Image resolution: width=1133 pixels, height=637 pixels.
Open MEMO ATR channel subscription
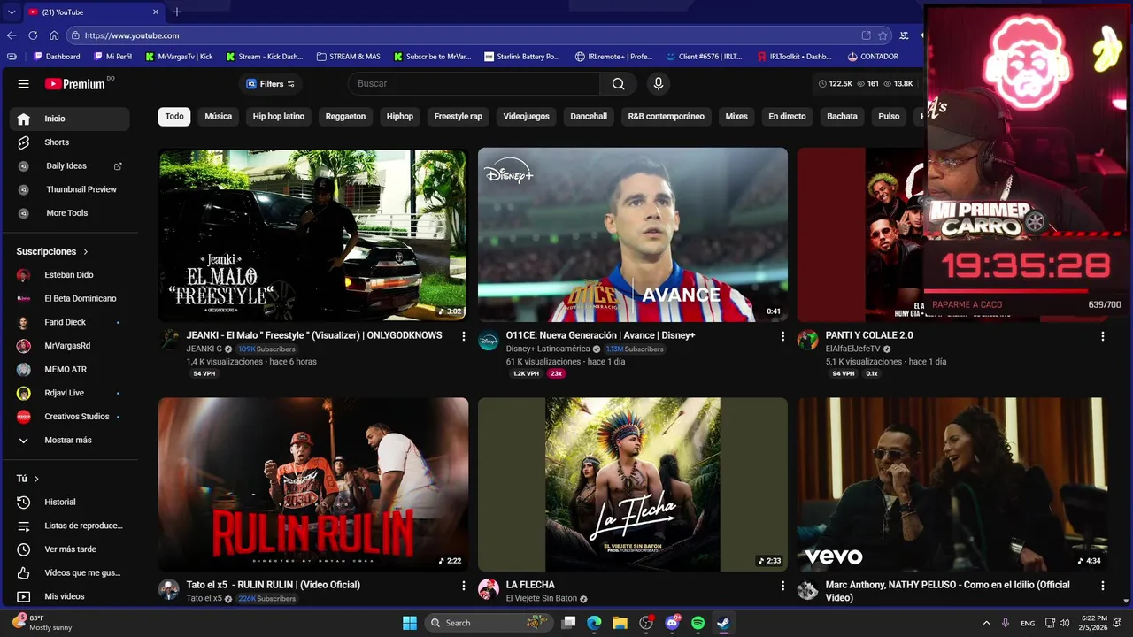(69, 370)
